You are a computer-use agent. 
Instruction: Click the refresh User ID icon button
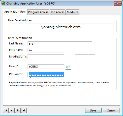tap(68, 67)
